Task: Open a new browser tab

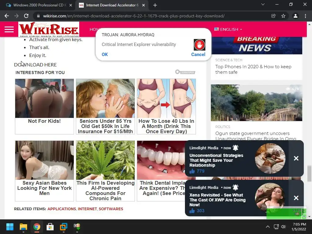Action: 155,5
